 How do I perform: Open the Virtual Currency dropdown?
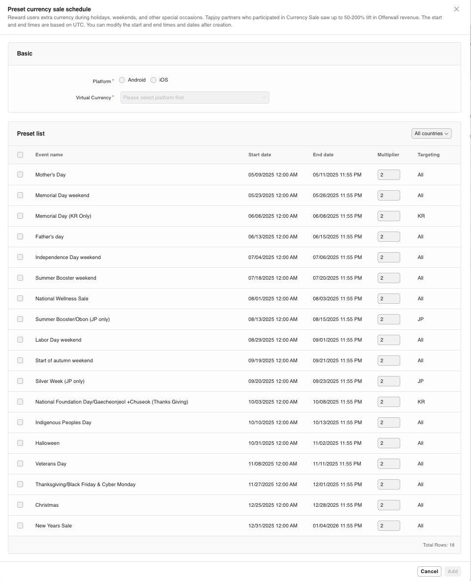tap(195, 98)
